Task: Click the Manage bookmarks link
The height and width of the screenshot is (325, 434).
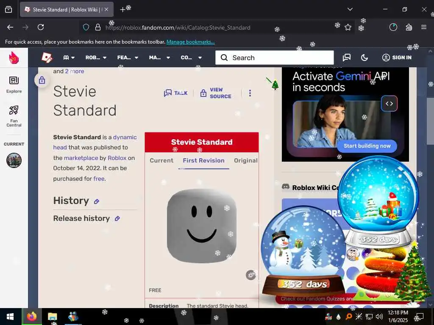Action: point(190,42)
